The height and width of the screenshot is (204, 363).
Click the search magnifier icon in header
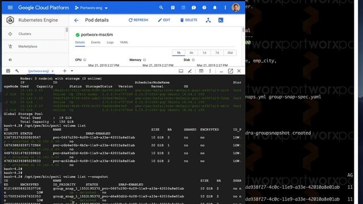(x=161, y=7)
